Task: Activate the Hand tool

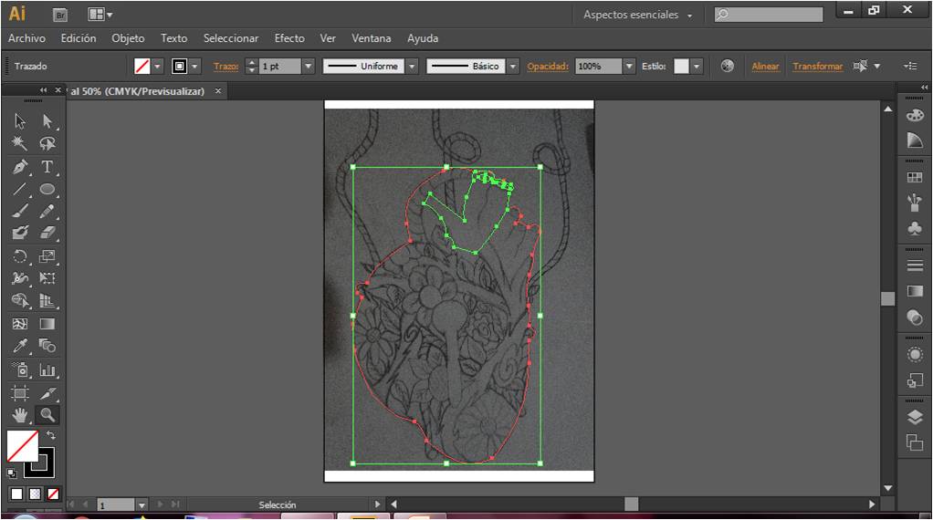Action: [x=20, y=415]
